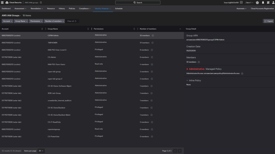Expand members of CS-SE-DemoSlackbot row
Screen dimensions: 275x154
click(151, 108)
